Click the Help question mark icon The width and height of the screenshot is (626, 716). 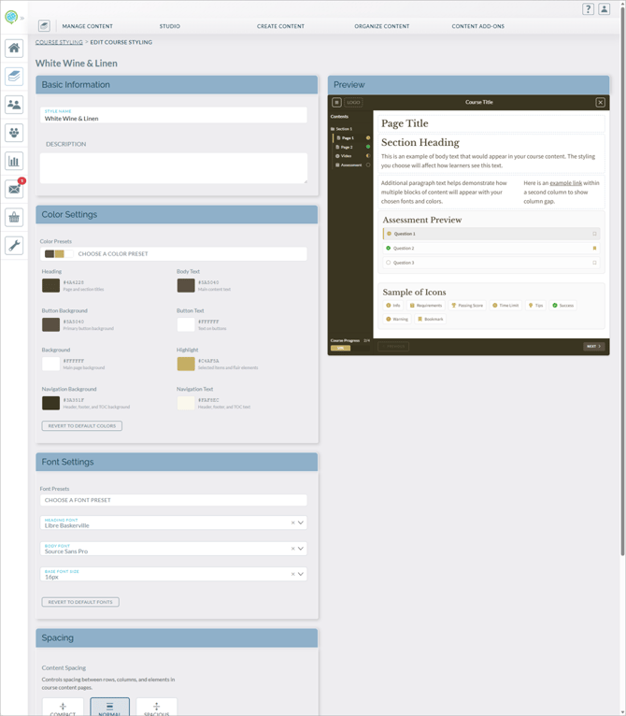(x=588, y=9)
